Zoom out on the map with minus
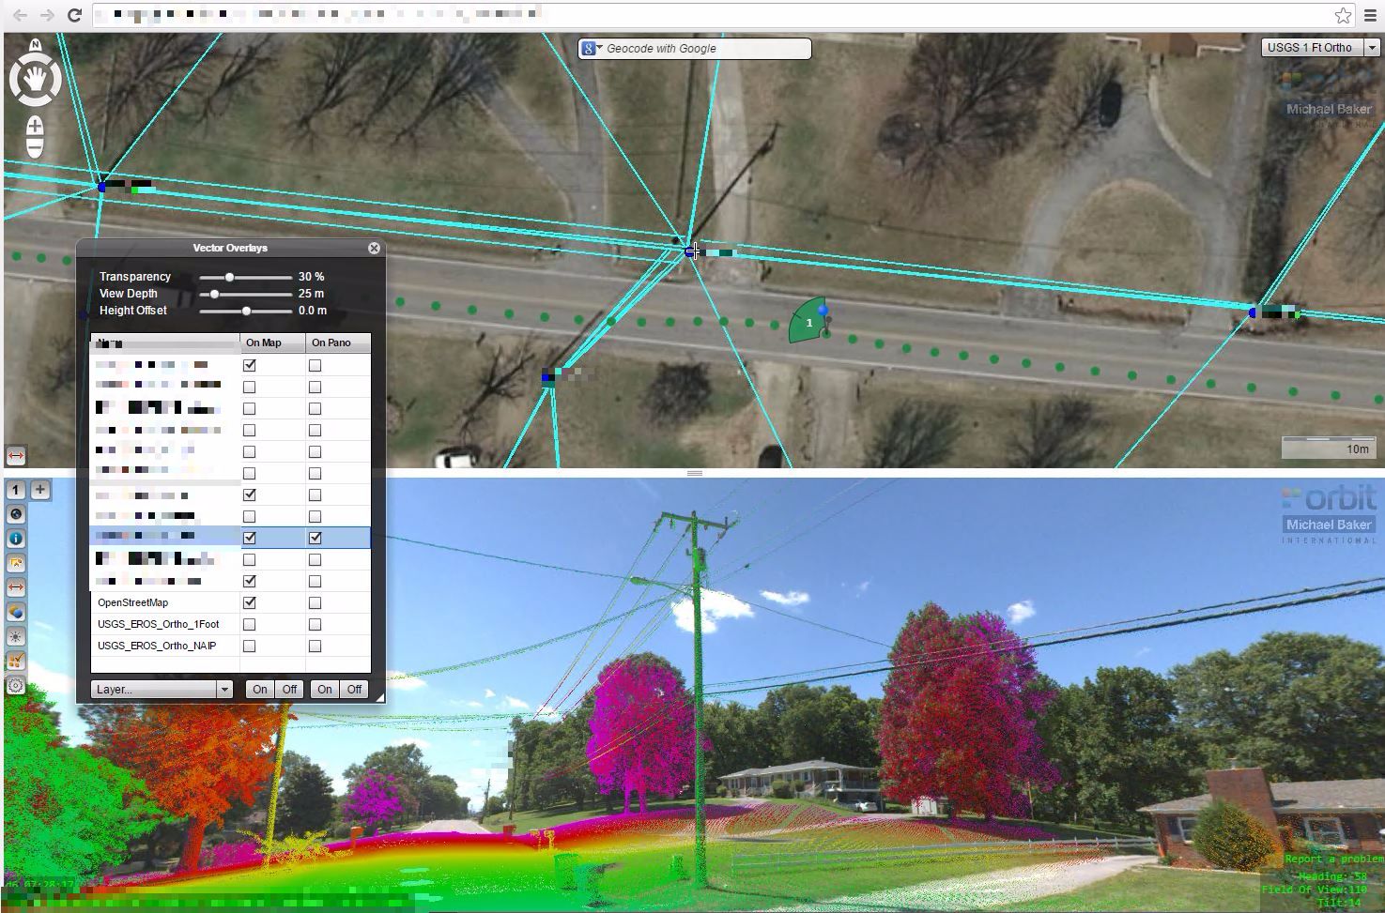 pos(35,147)
